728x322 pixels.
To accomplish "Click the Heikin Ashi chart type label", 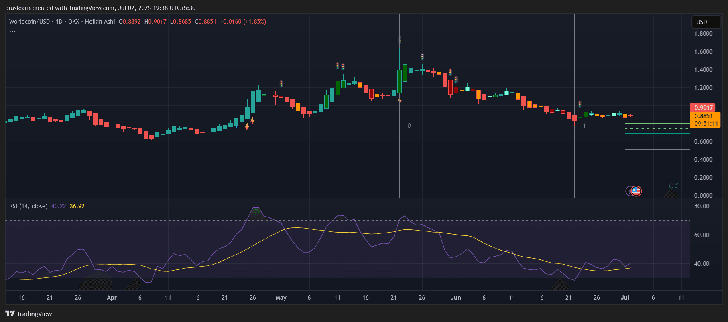I will click(x=100, y=22).
